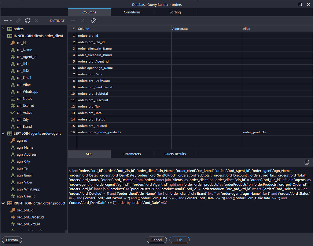Open the Query Results tab
The height and width of the screenshot is (246, 313).
175,154
